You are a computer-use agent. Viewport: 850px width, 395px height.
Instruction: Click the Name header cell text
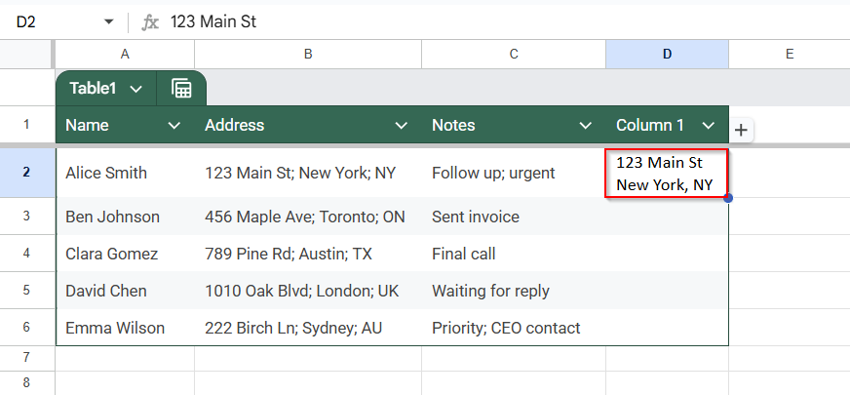pyautogui.click(x=87, y=126)
